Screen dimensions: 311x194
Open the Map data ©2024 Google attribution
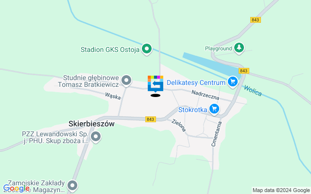[x=281, y=191]
